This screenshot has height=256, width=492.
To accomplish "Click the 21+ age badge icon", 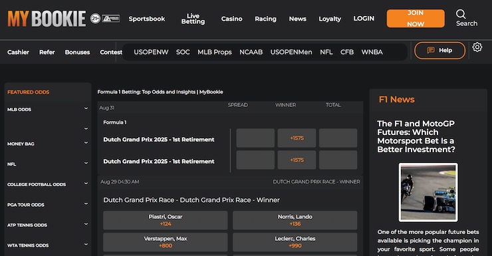I will [x=95, y=19].
